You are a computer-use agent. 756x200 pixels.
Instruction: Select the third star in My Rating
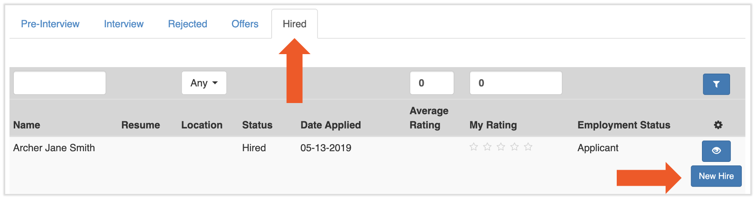pos(501,147)
